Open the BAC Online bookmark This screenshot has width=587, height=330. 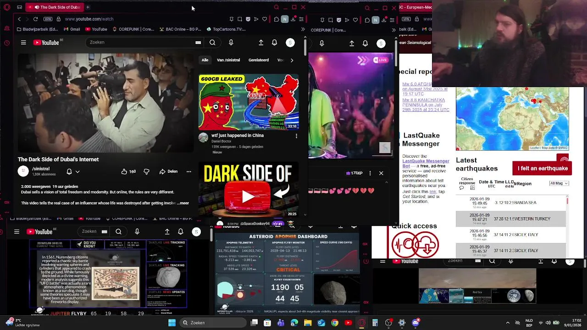click(x=180, y=29)
